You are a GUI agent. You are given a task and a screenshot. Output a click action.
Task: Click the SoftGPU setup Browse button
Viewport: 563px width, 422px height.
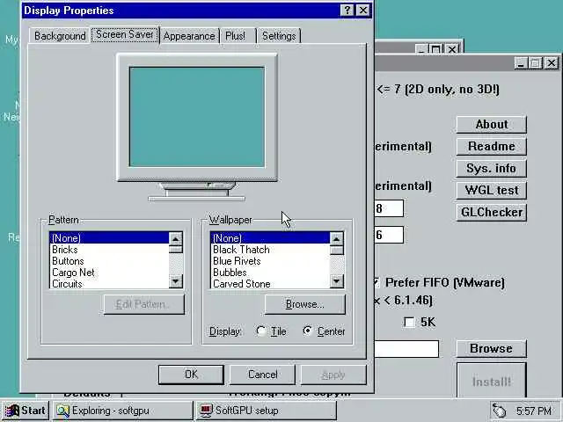click(491, 348)
